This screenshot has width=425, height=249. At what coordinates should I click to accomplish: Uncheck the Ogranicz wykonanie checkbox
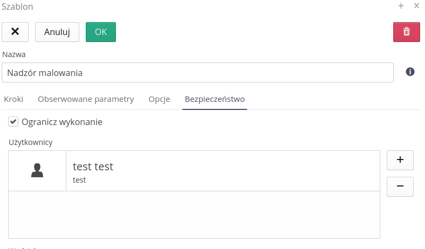coord(13,122)
